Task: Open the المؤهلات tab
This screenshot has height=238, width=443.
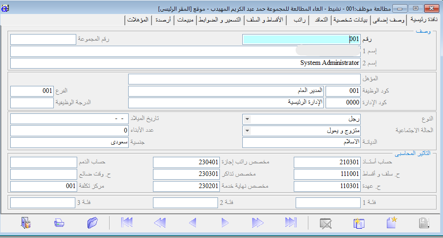Action: (138, 20)
